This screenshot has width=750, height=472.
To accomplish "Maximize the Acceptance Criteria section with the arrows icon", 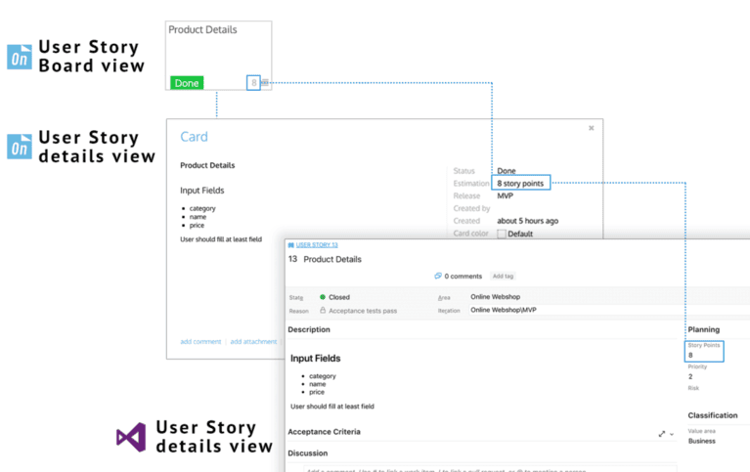I will coord(662,434).
